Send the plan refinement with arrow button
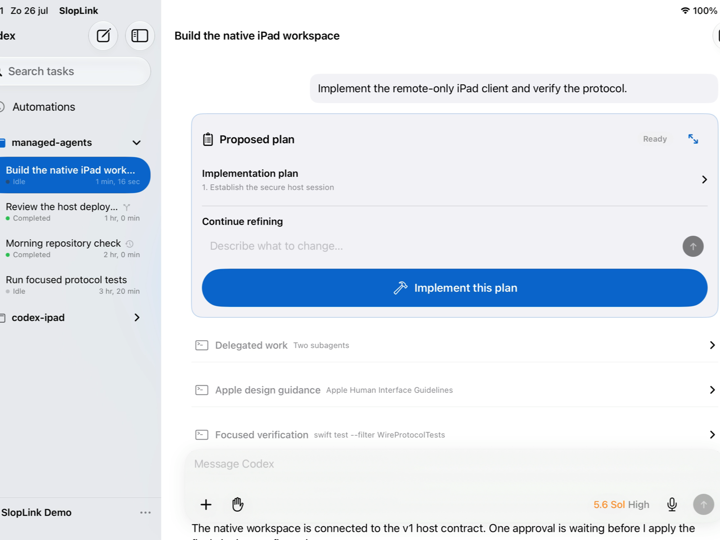 point(693,246)
